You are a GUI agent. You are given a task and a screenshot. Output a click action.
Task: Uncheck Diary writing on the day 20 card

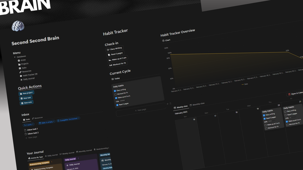pos(264,115)
